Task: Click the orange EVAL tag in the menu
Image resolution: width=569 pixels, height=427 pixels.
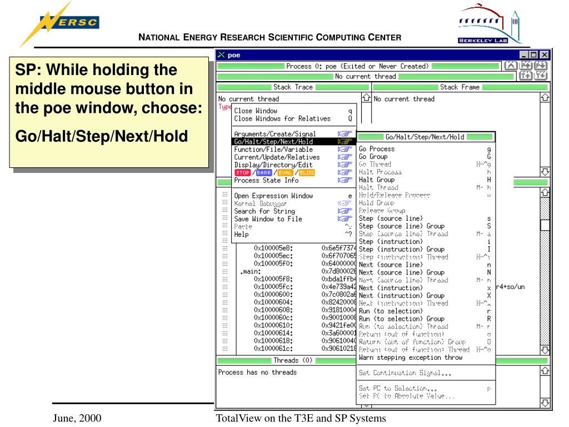Action: tap(285, 173)
